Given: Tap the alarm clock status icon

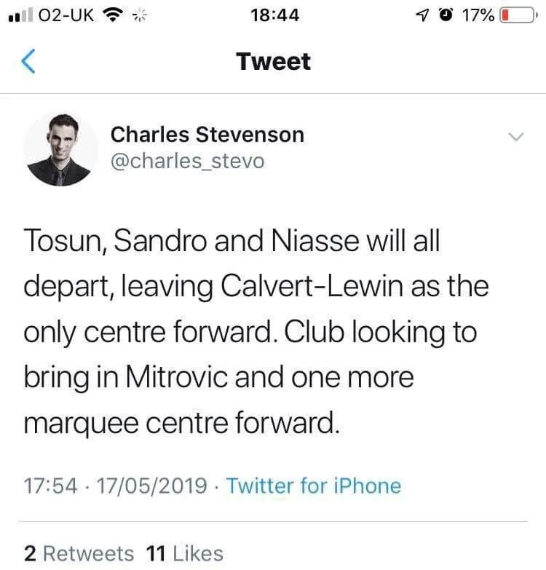Looking at the screenshot, I should [443, 15].
